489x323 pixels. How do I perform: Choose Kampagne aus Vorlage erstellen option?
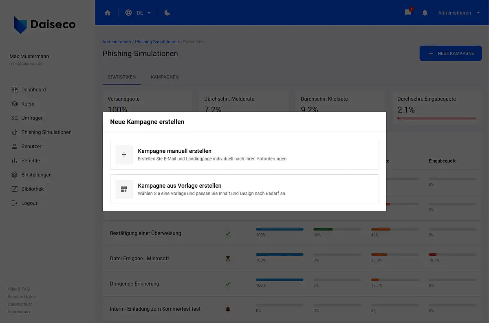click(244, 189)
